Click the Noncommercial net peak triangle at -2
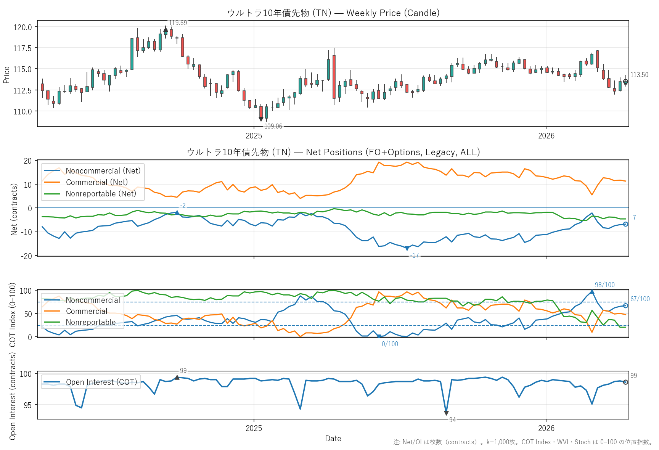The width and height of the screenshot is (659, 450). [x=177, y=212]
